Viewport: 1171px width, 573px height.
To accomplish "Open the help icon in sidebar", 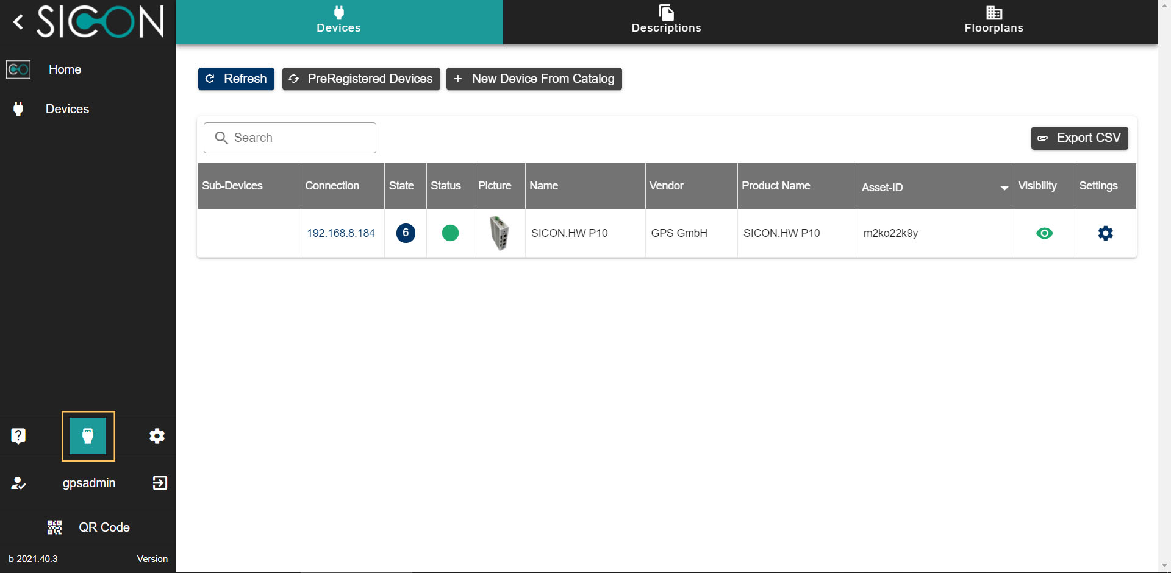I will click(x=18, y=436).
